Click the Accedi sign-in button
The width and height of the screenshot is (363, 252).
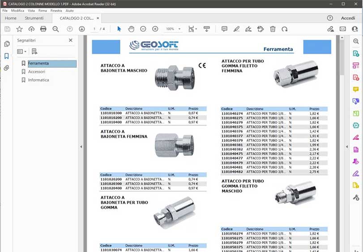pos(348,18)
